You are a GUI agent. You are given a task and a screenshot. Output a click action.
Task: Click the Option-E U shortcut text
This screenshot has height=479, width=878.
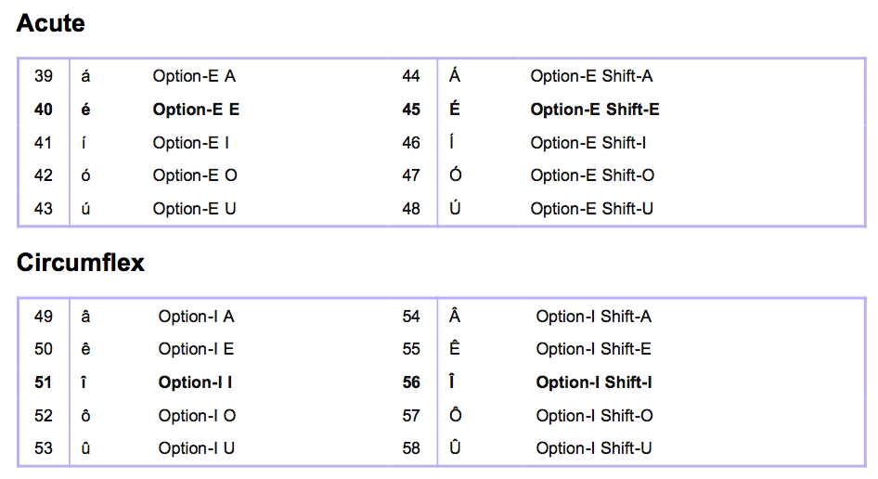[194, 209]
